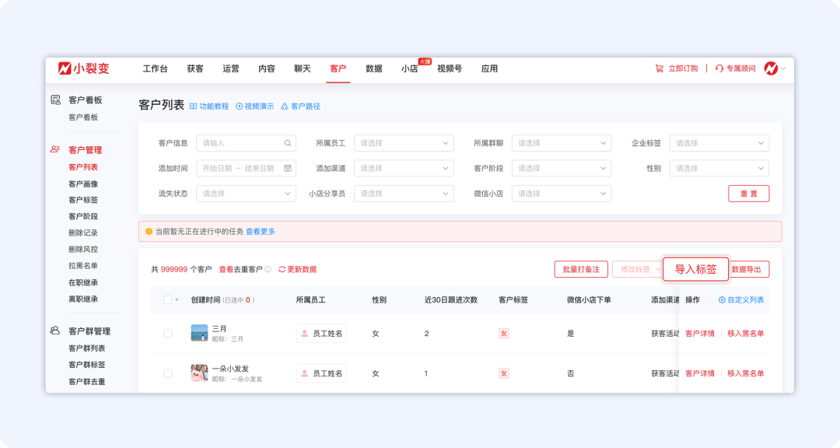Open the 小店 menu item

point(411,68)
